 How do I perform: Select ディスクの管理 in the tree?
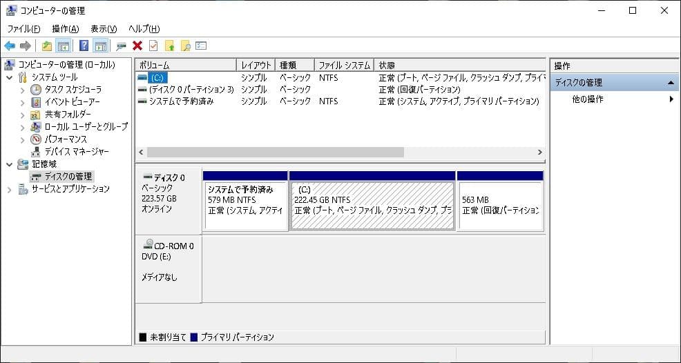68,177
